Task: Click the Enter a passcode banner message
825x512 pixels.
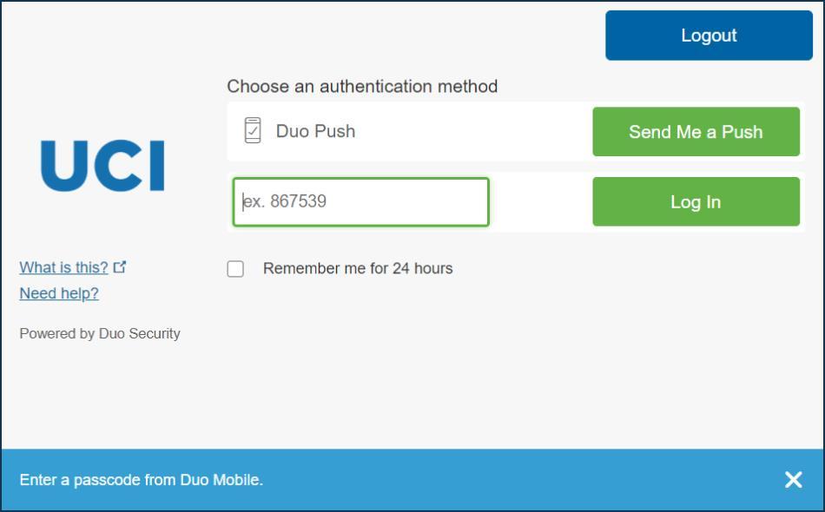Action: (141, 480)
